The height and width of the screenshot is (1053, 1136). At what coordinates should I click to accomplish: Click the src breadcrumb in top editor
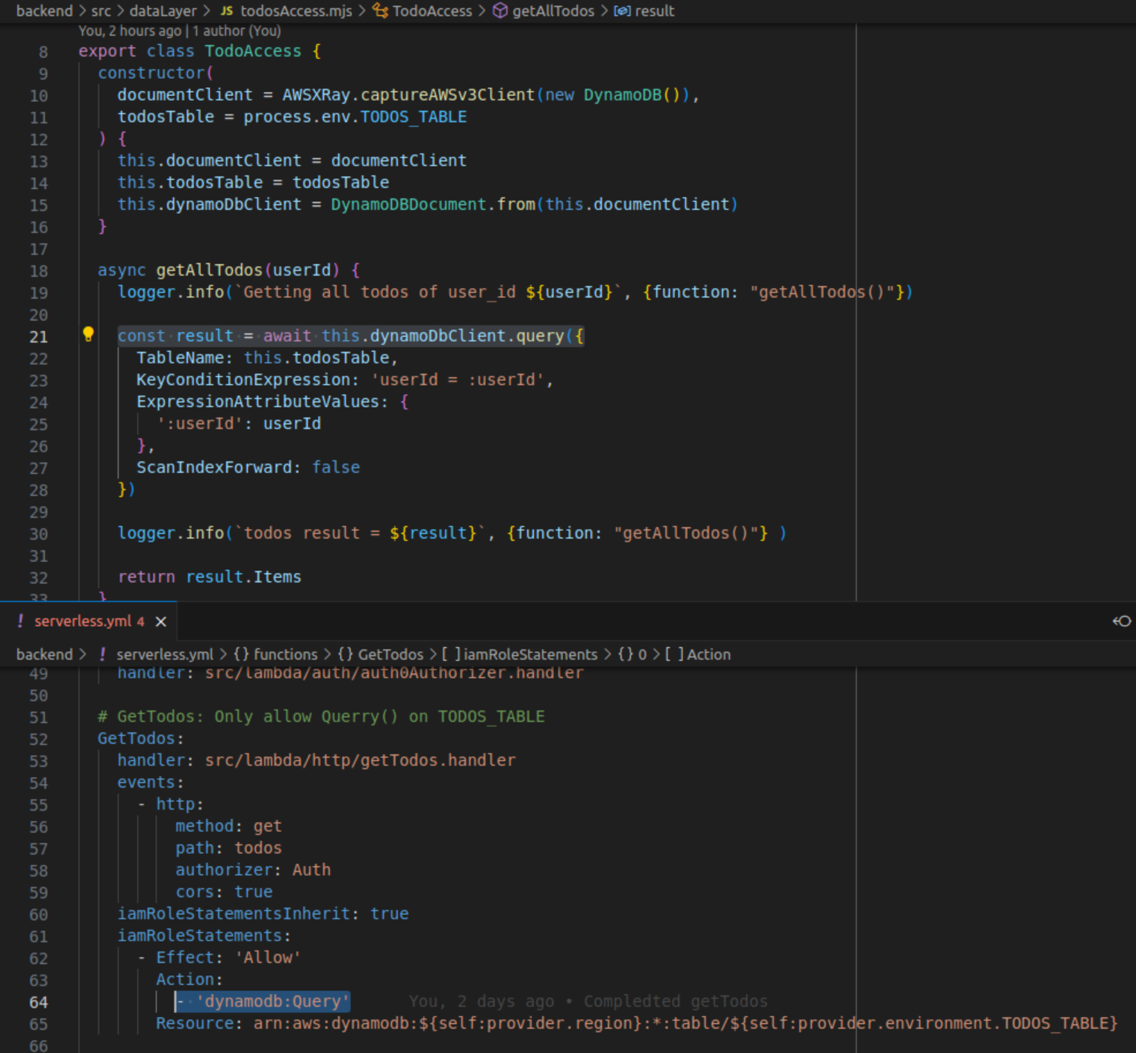coord(101,11)
